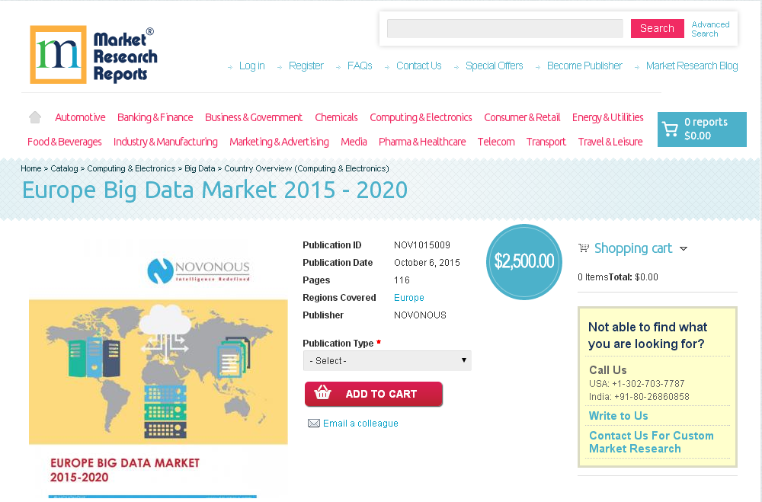Click the basket icon next to Shopping cart heading
This screenshot has height=502, width=762.
tap(584, 248)
